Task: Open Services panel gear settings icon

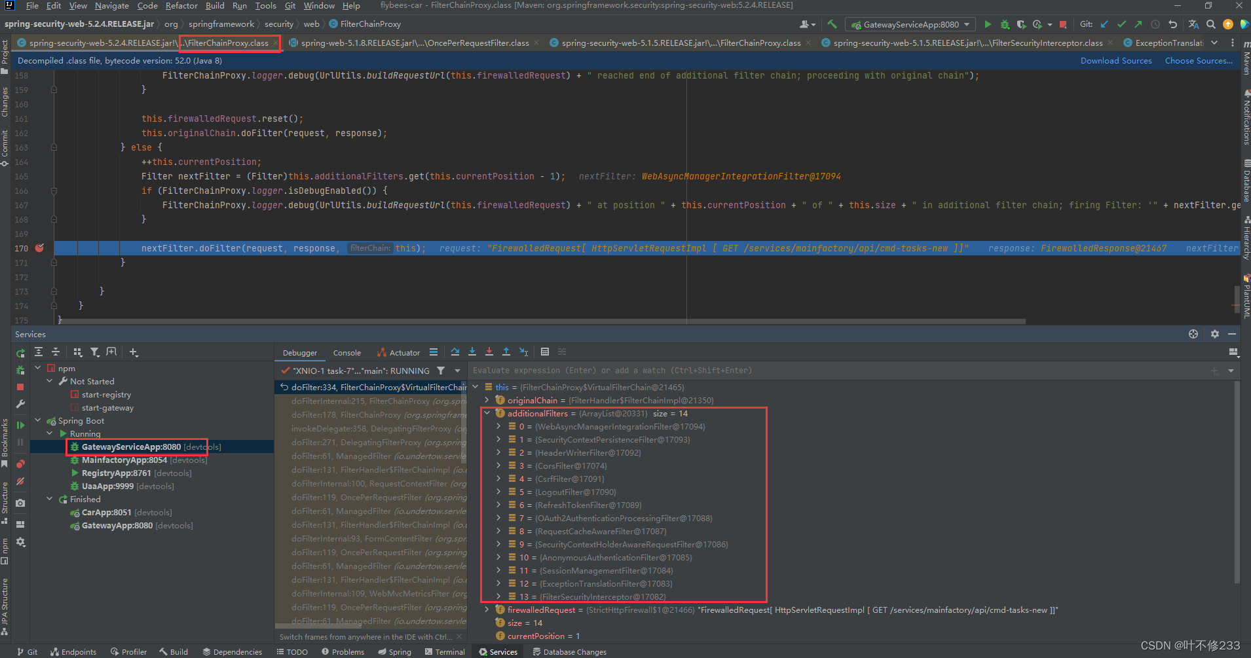Action: pyautogui.click(x=1215, y=334)
